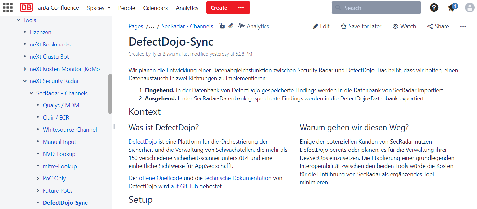Viewport: 477px width, 209px height.
Task: Open SecRadar - Channels breadcrumb link
Action: pyautogui.click(x=187, y=26)
